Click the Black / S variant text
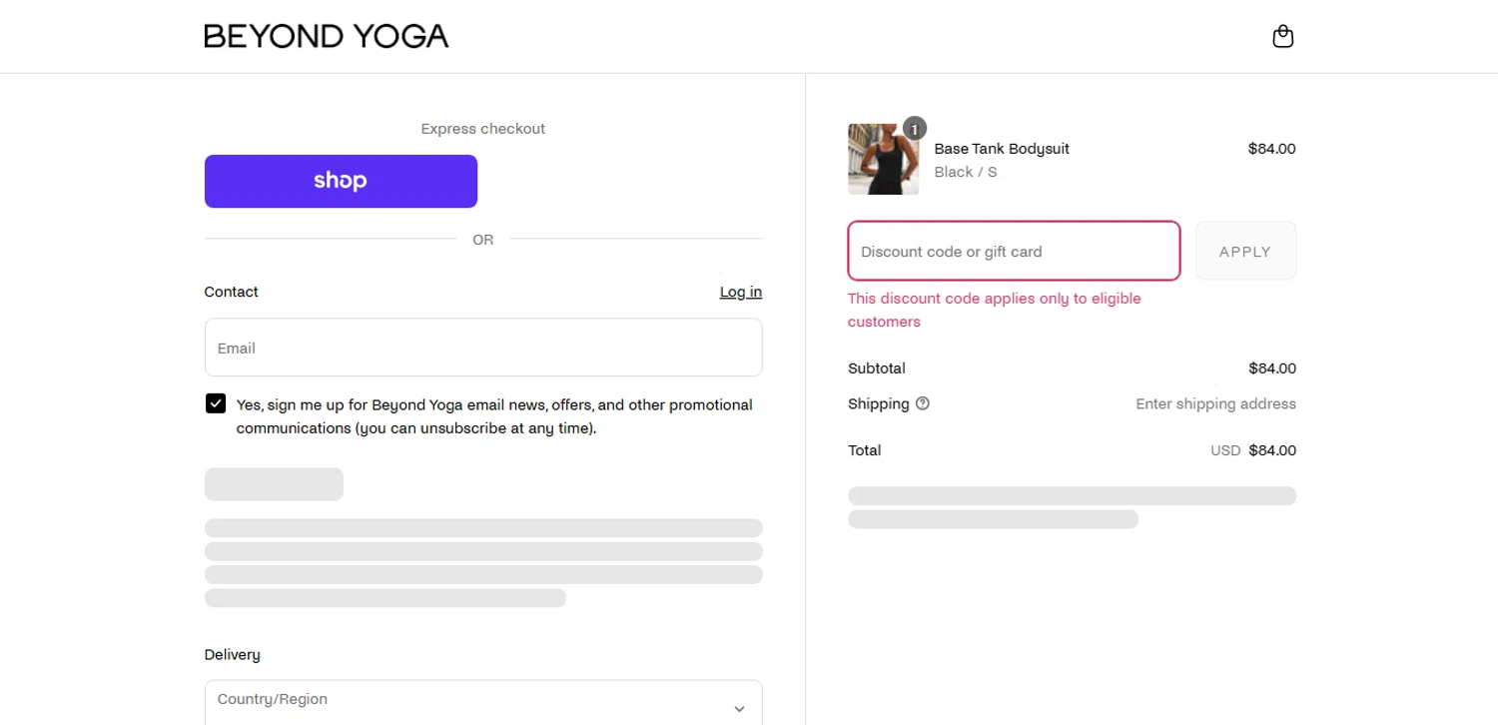 [x=966, y=172]
